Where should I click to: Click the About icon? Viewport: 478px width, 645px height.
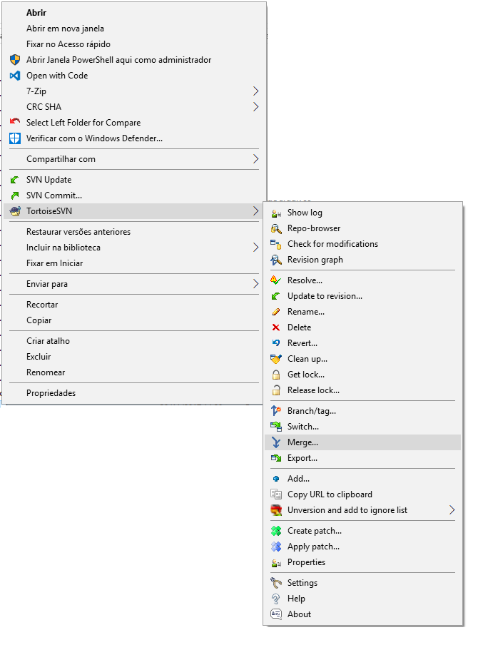(276, 614)
